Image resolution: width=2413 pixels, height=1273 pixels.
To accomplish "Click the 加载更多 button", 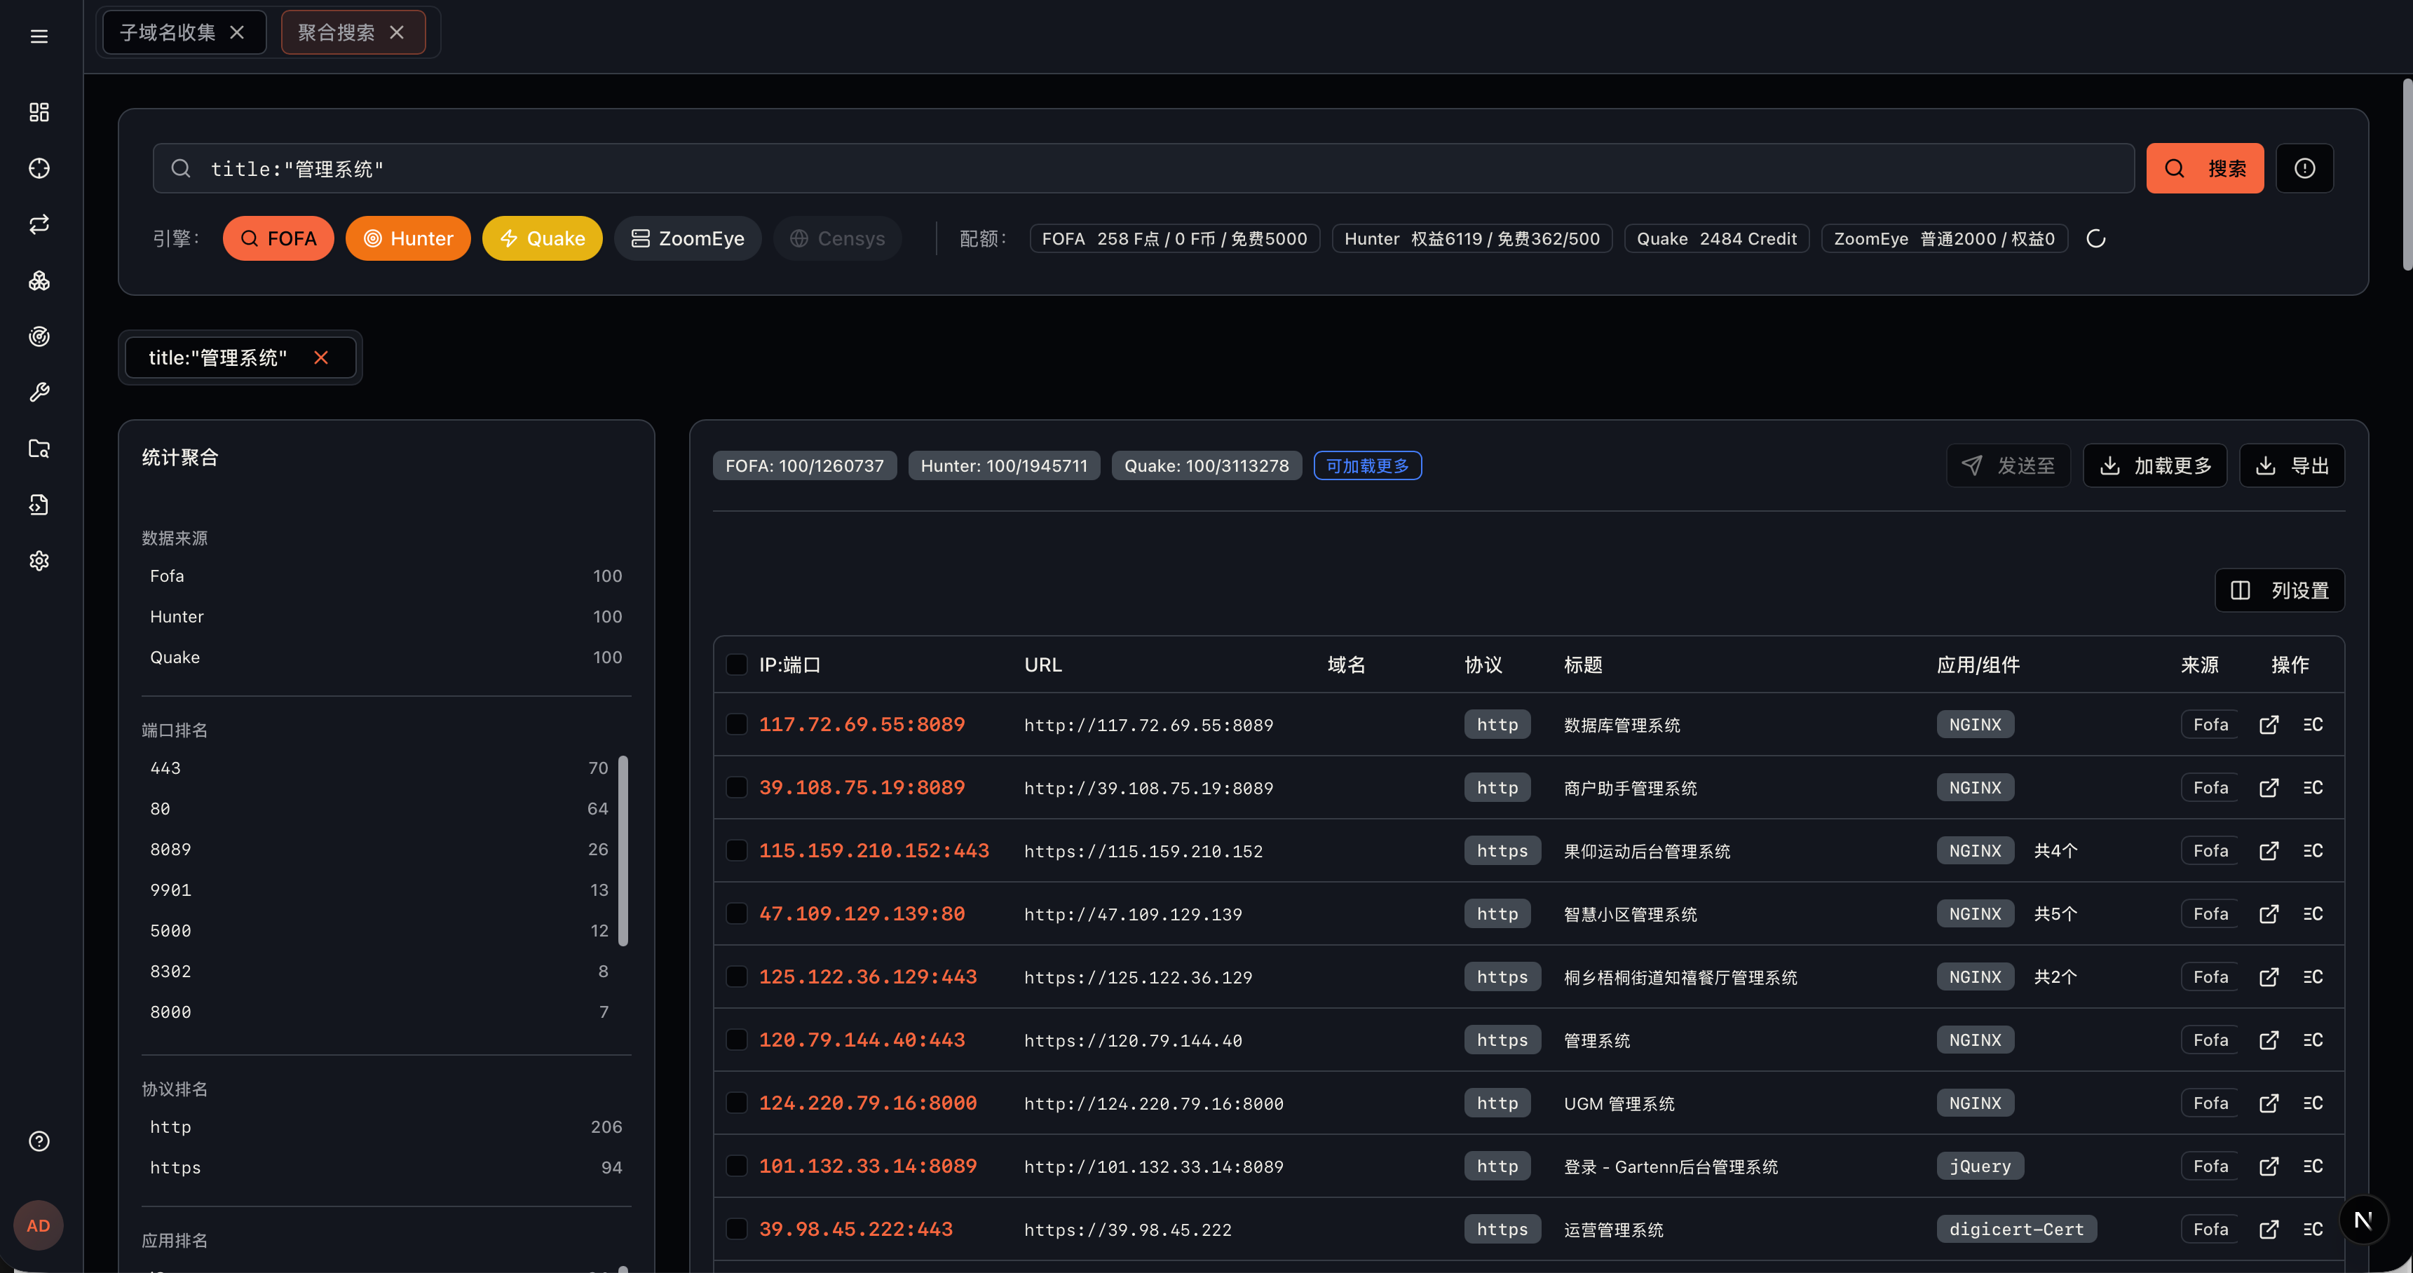I will click(2154, 465).
